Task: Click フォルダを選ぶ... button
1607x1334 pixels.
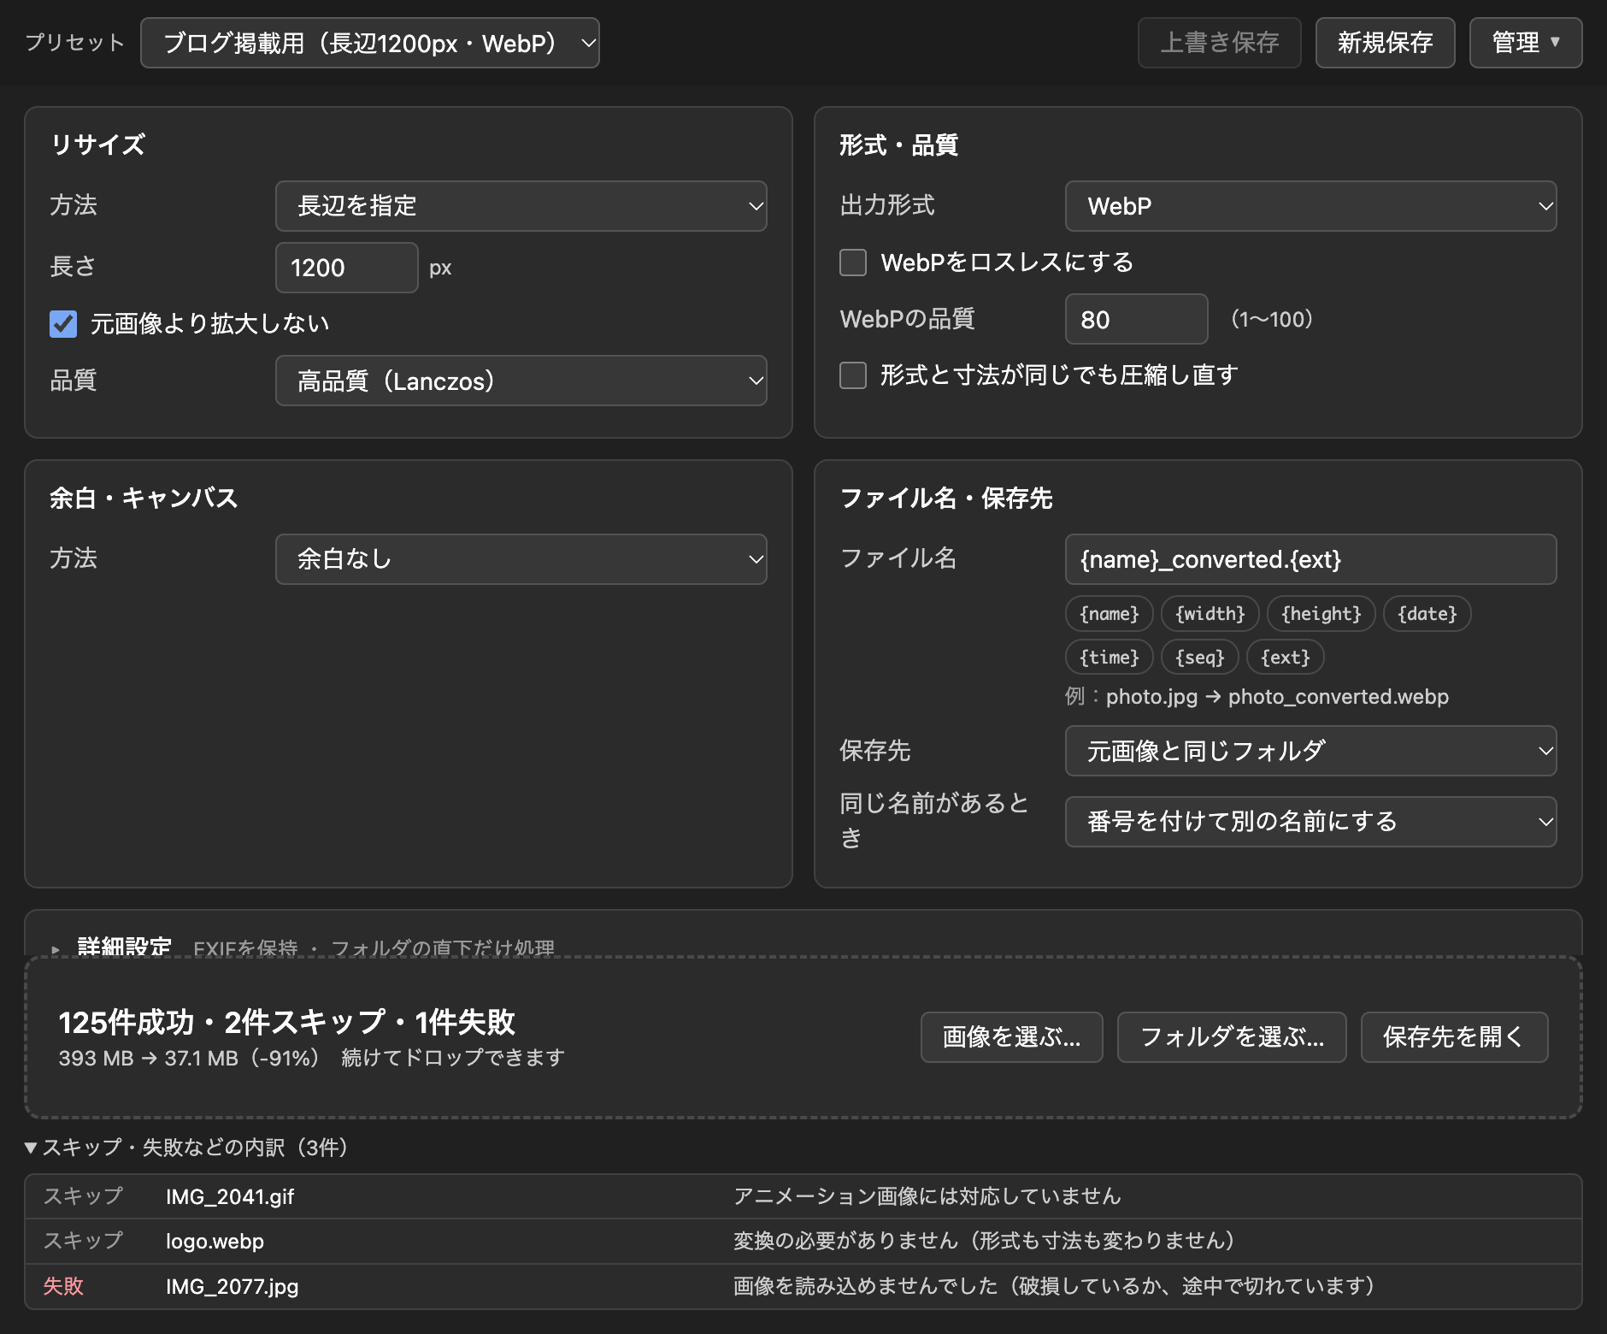Action: click(x=1232, y=1037)
